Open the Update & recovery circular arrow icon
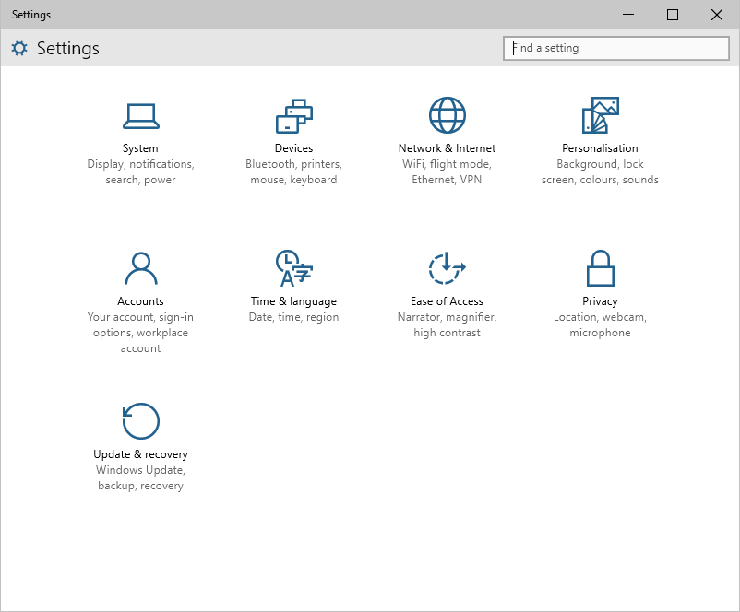Screen dimensions: 740x612 click(x=140, y=421)
